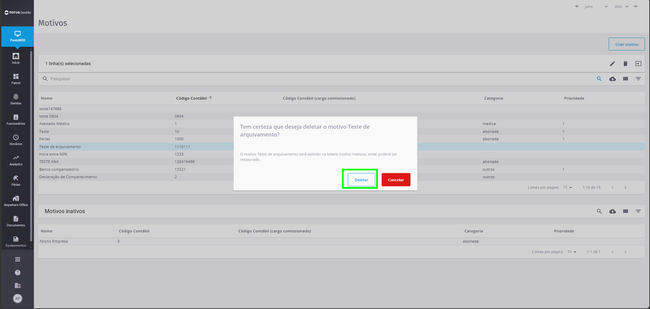
Task: Click the move-to icon beside the trash
Action: 638,64
